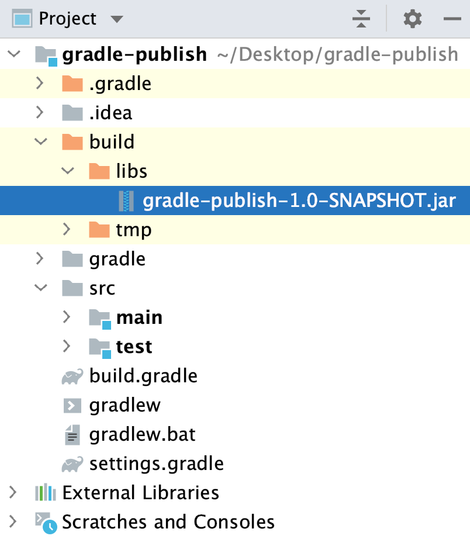This screenshot has width=470, height=553.
Task: Click the Project view title label
Action: click(x=67, y=19)
